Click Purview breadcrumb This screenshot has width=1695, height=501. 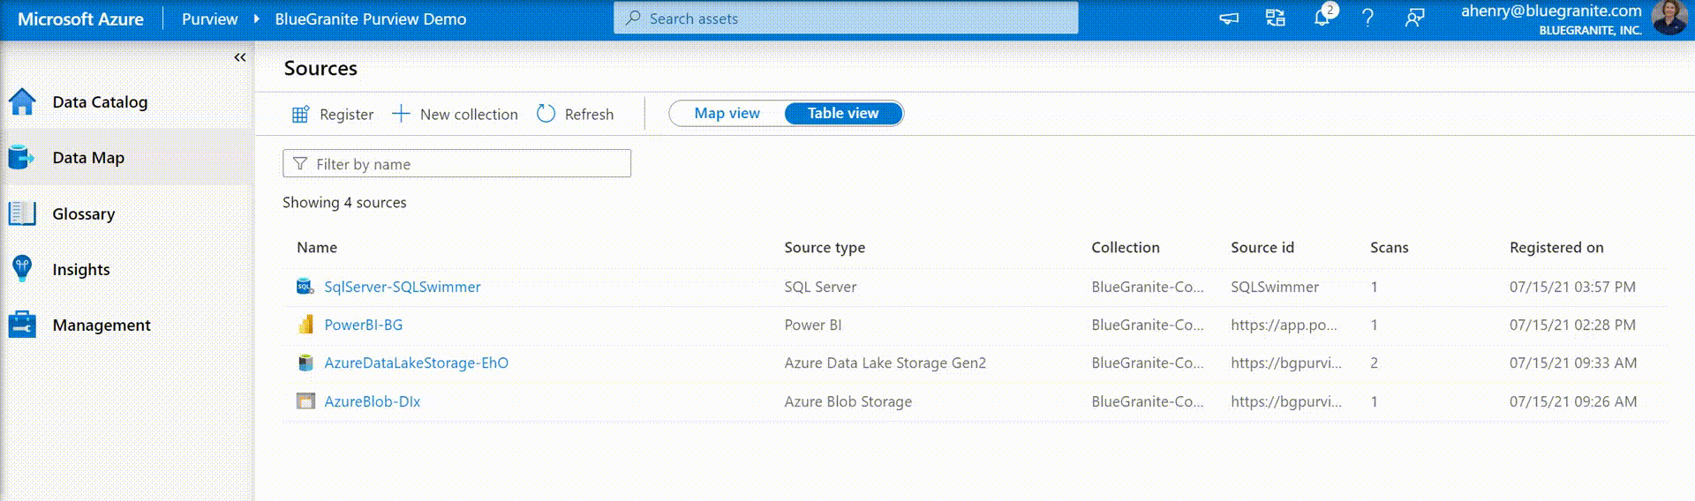point(209,19)
